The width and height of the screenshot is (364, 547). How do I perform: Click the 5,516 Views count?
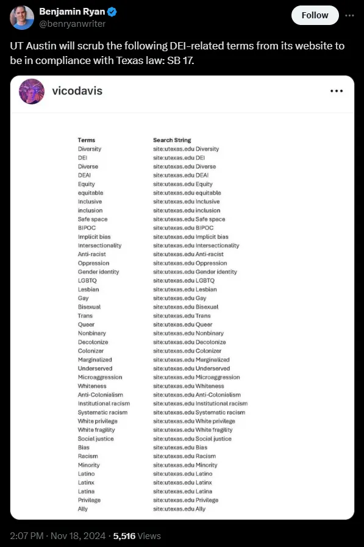point(137,536)
